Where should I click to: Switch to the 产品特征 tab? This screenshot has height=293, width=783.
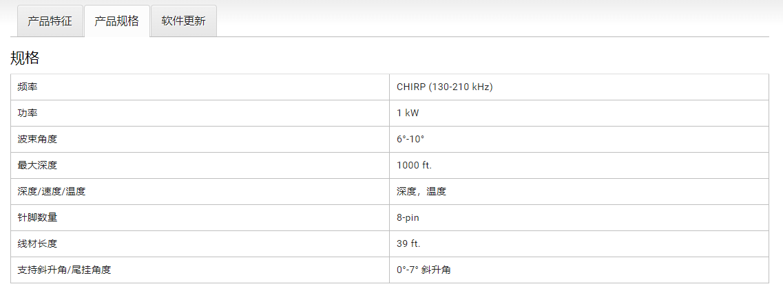pos(50,21)
